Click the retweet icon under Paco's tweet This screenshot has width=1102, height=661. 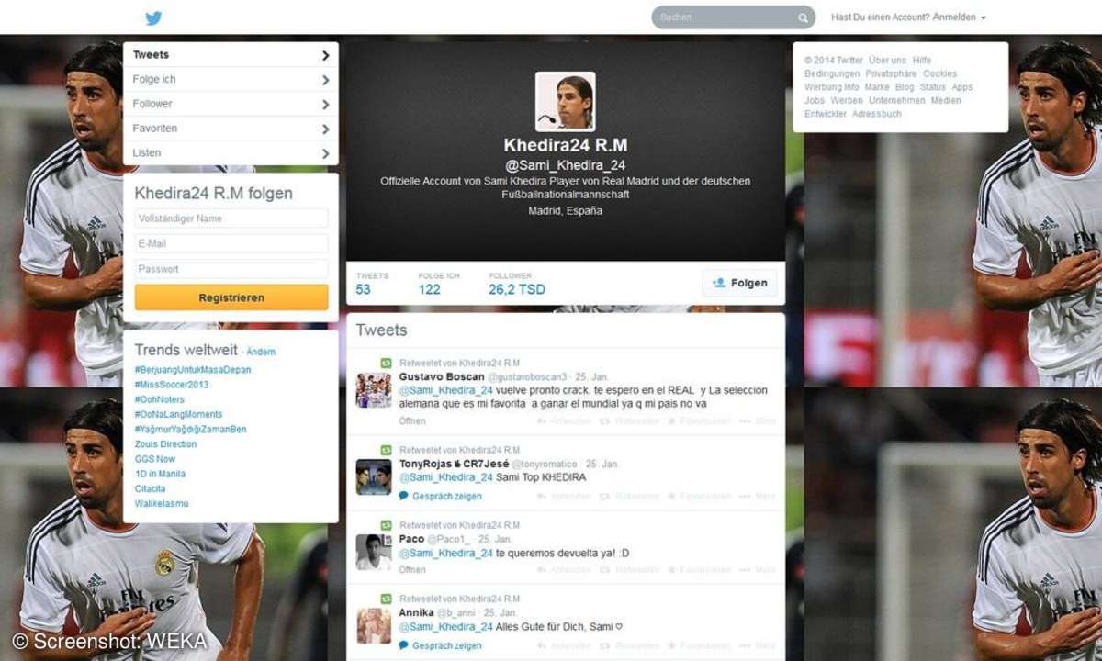pos(603,569)
